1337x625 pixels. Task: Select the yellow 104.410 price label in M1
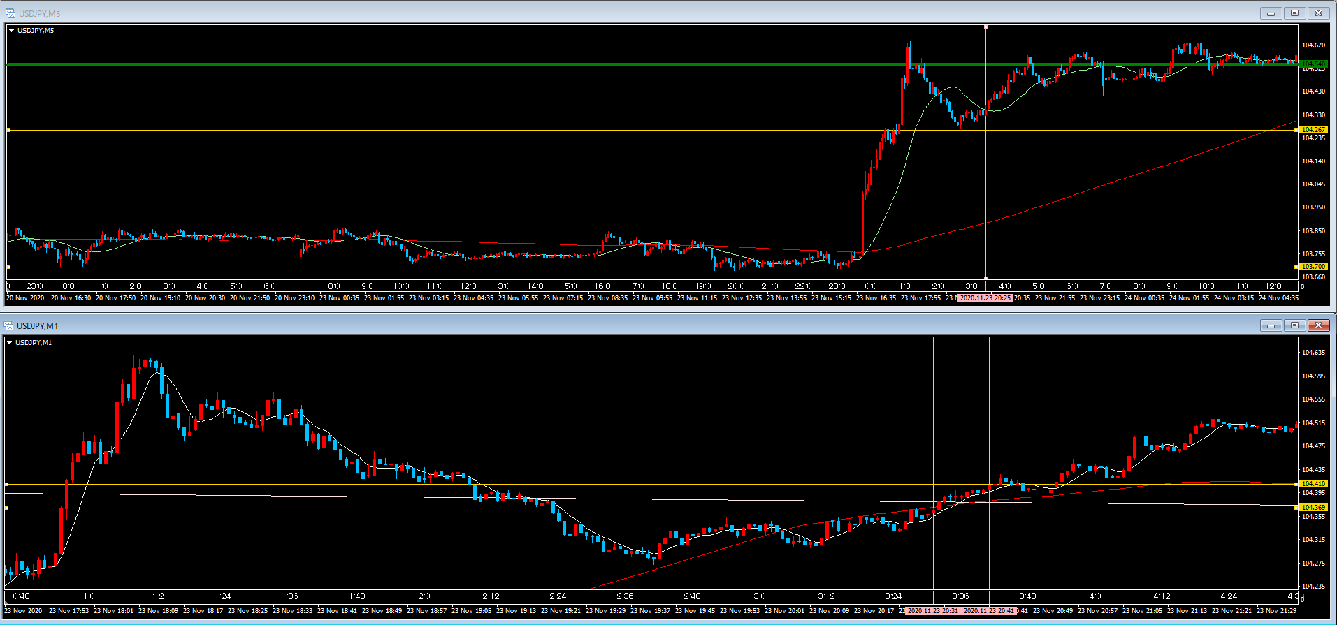click(x=1313, y=484)
